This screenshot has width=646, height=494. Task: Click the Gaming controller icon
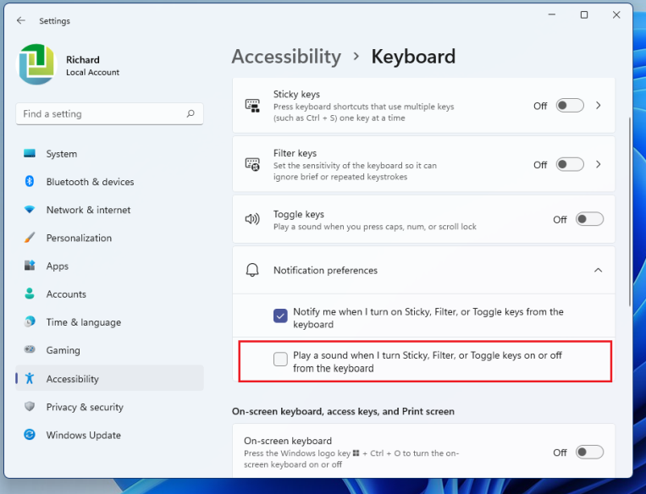pos(30,350)
